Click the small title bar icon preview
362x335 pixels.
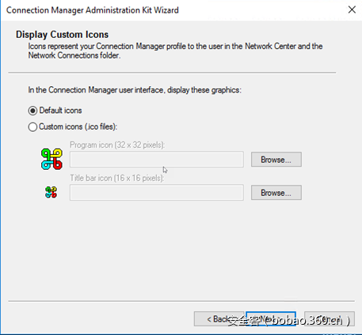coord(51,192)
